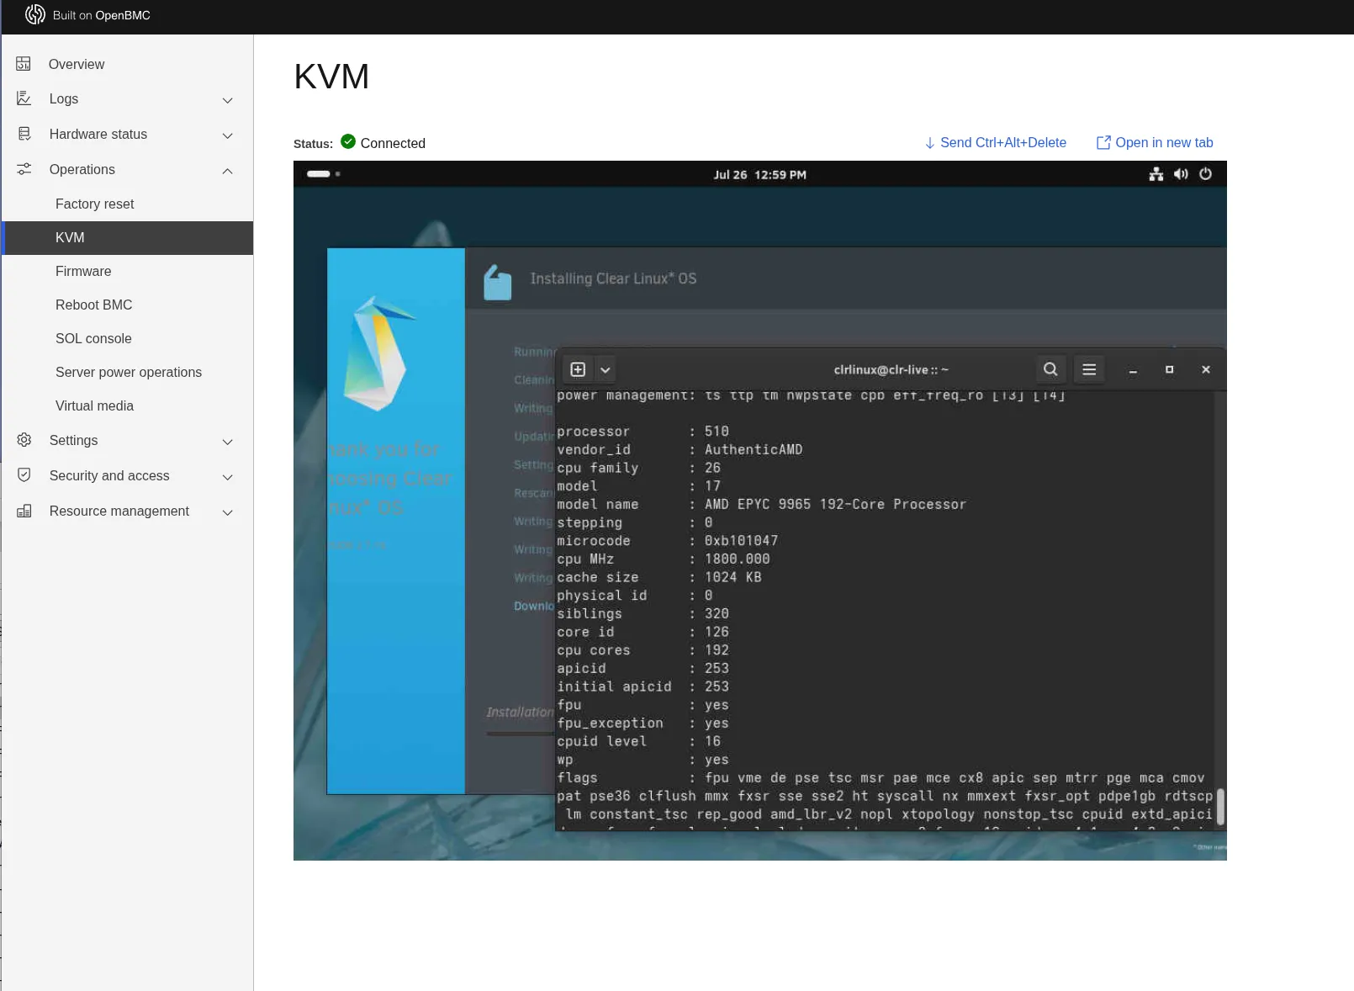Expand Resource management section chevron
This screenshot has height=991, width=1354.
pos(227,512)
